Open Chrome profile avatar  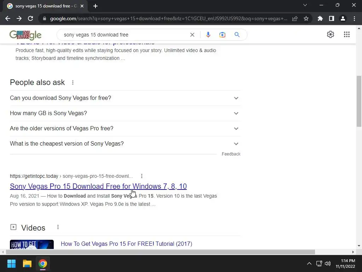(x=343, y=18)
